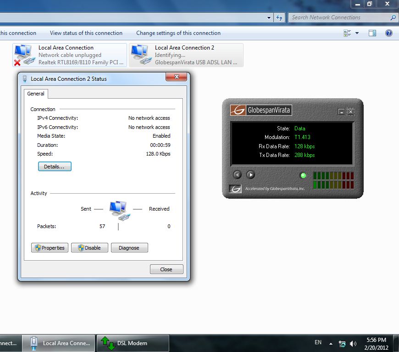Toggle the preview pane
This screenshot has width=399, height=352.
coord(372,33)
